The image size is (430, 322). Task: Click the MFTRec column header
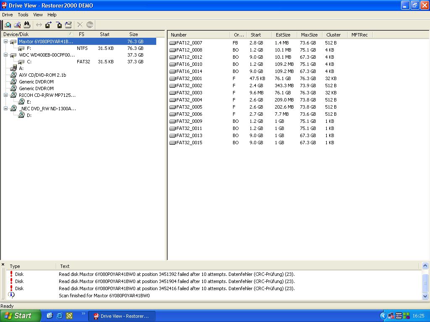tap(360, 35)
